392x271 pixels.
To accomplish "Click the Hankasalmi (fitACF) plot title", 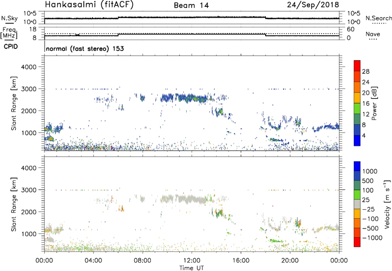I will (89, 4).
